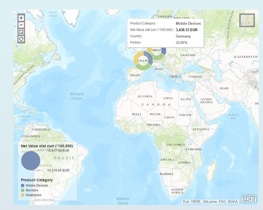Activate the rectangle selection tool
The image size is (263, 210).
coord(21,32)
